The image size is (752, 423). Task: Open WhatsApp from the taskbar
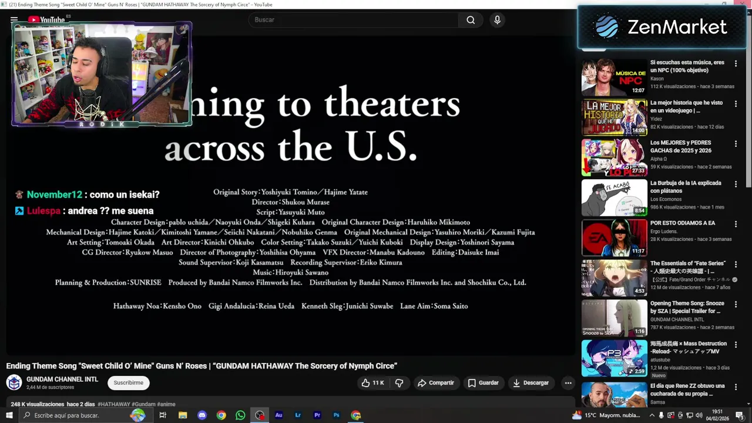coord(240,415)
